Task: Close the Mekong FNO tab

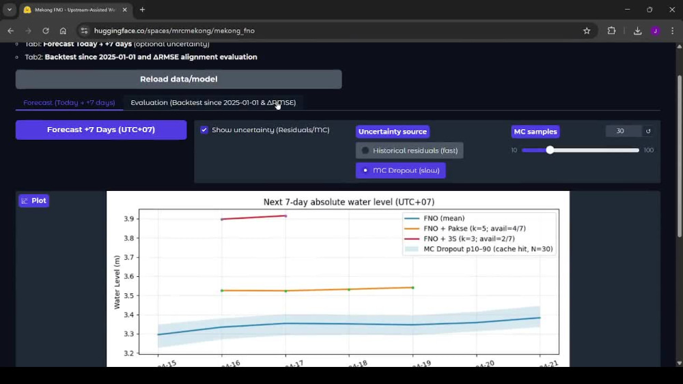Action: (124, 10)
